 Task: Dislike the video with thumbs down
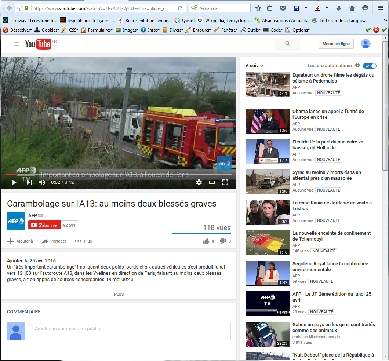[x=223, y=241]
